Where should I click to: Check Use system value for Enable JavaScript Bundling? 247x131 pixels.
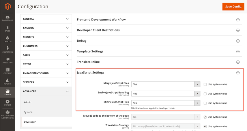(x=205, y=94)
